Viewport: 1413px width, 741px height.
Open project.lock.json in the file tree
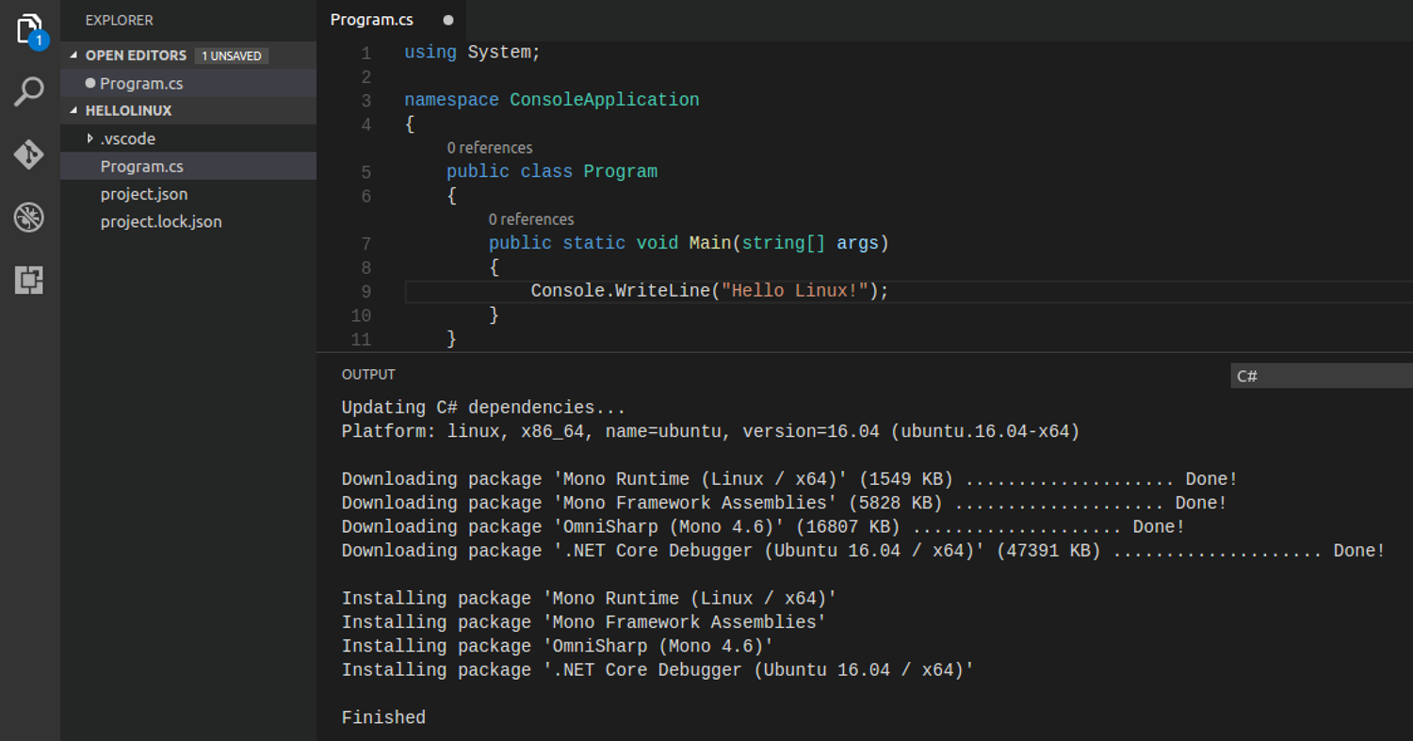click(x=188, y=221)
